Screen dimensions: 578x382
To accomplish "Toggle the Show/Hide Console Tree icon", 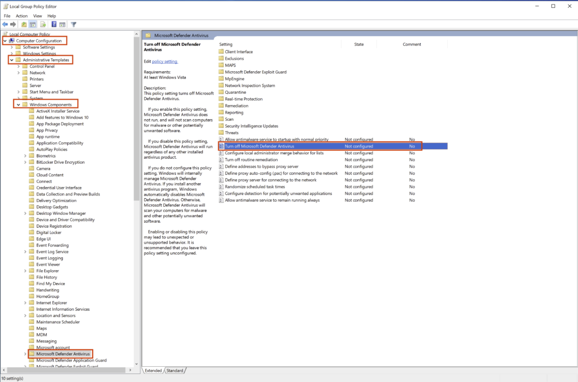I will click(x=33, y=24).
